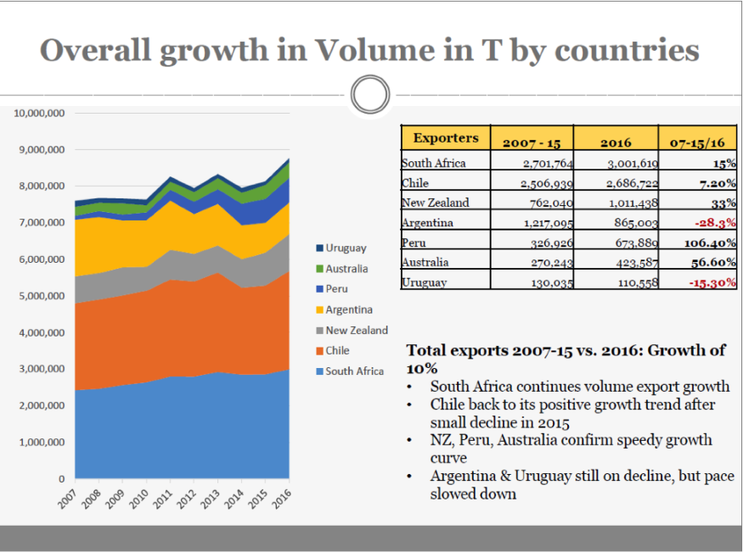
Task: Select bullet 'NZ, Peru, Australia confirm speedy growth curve'
Action: tap(571, 449)
